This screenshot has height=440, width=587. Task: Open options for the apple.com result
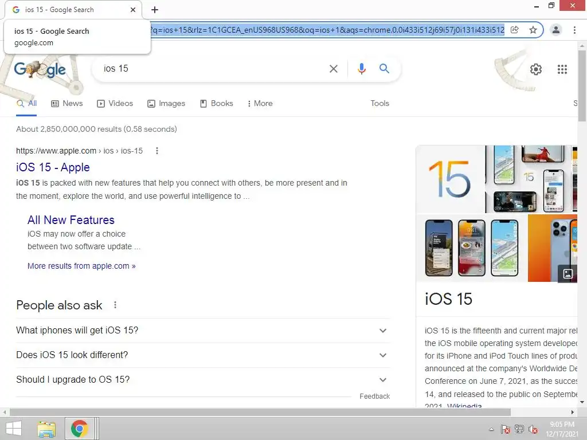(x=157, y=151)
